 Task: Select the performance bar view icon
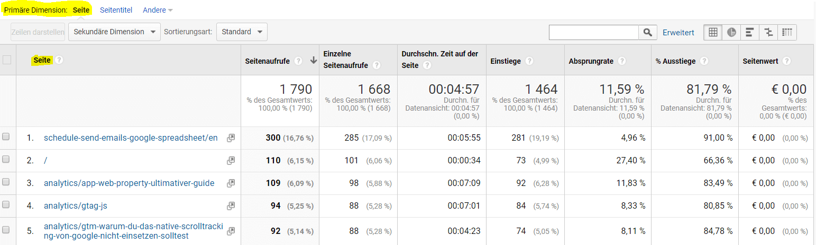[749, 32]
